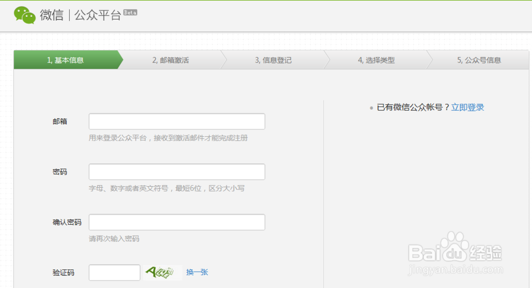Click the 验证码 field label

coord(63,273)
